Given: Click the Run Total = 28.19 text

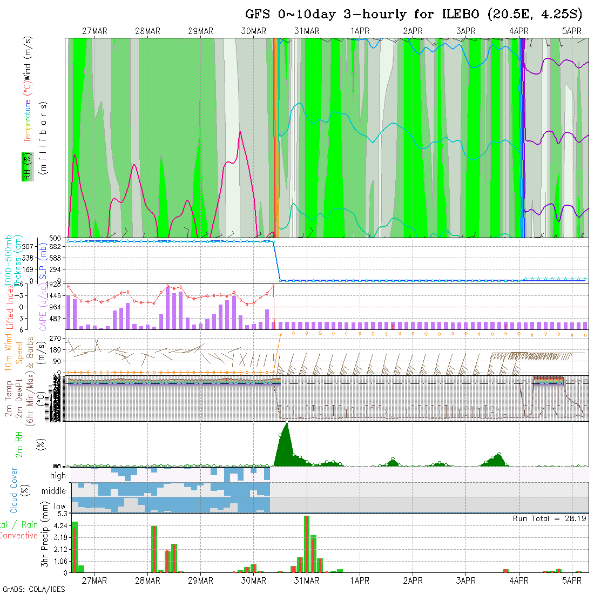Looking at the screenshot, I should 550,518.
